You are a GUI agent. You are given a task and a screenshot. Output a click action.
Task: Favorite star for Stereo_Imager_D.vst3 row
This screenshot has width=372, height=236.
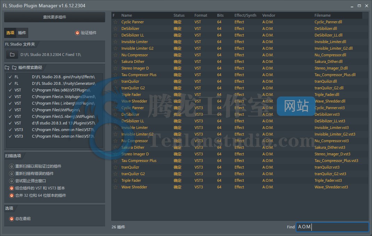tap(115, 154)
